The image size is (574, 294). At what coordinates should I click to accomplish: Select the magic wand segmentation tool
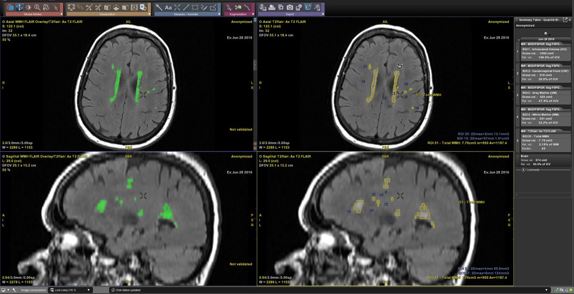pyautogui.click(x=228, y=7)
